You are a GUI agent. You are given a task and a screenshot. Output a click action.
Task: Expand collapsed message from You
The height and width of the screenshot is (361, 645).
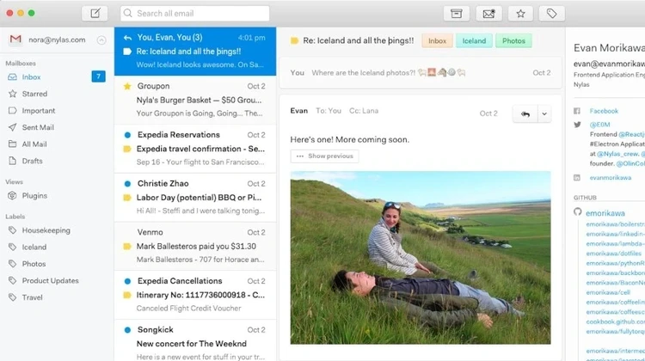421,73
